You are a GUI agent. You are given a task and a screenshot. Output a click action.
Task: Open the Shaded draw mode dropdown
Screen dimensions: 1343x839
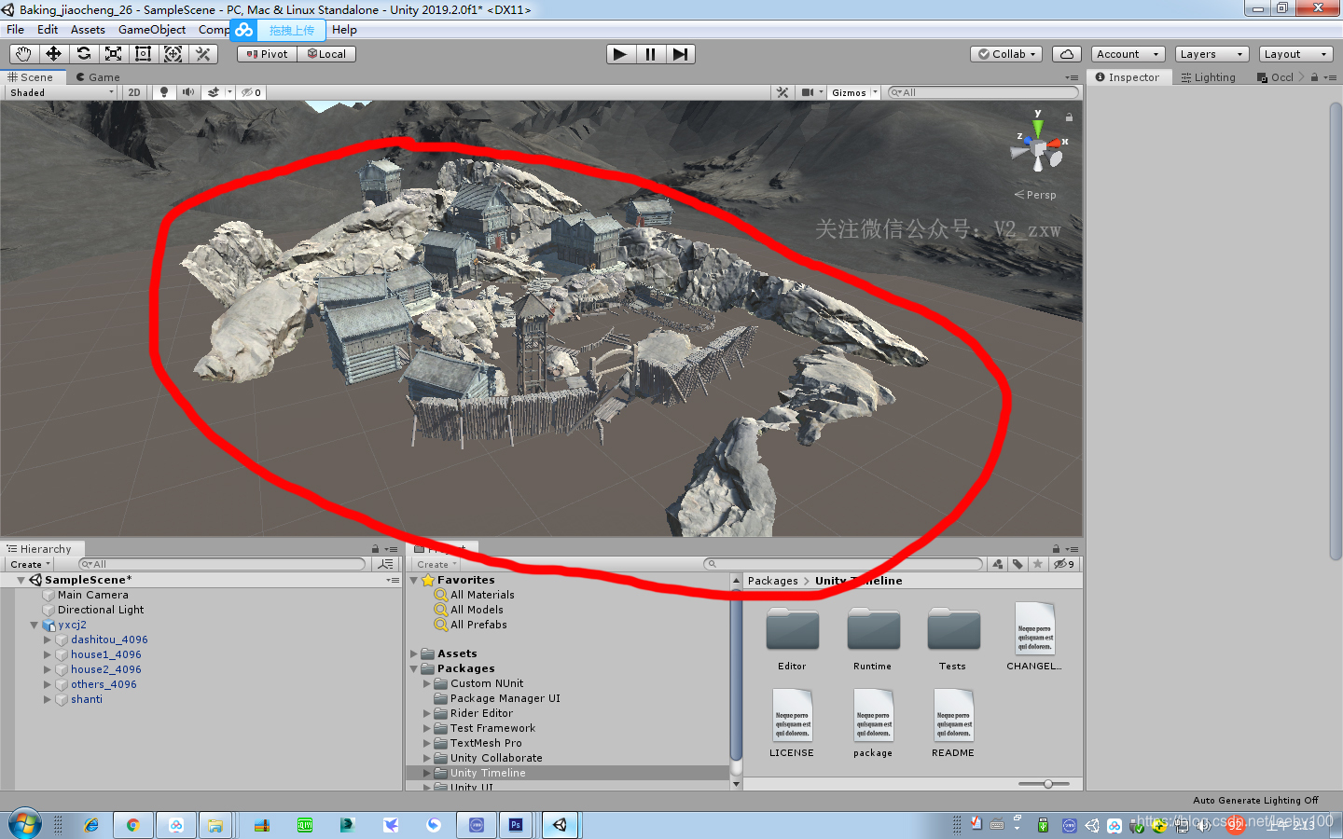point(62,92)
